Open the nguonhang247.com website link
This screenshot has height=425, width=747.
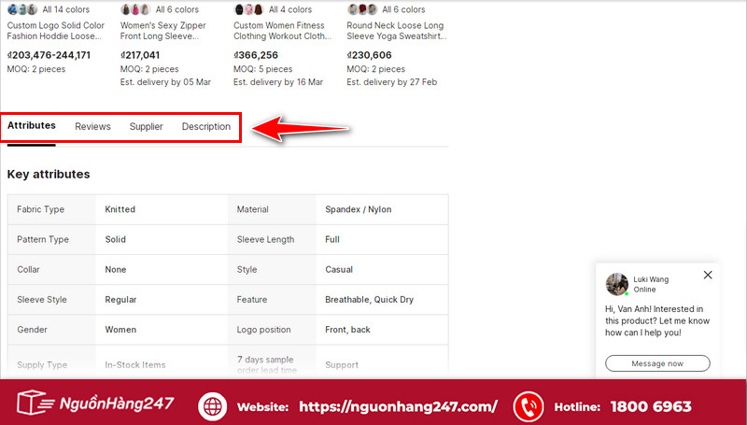[398, 407]
